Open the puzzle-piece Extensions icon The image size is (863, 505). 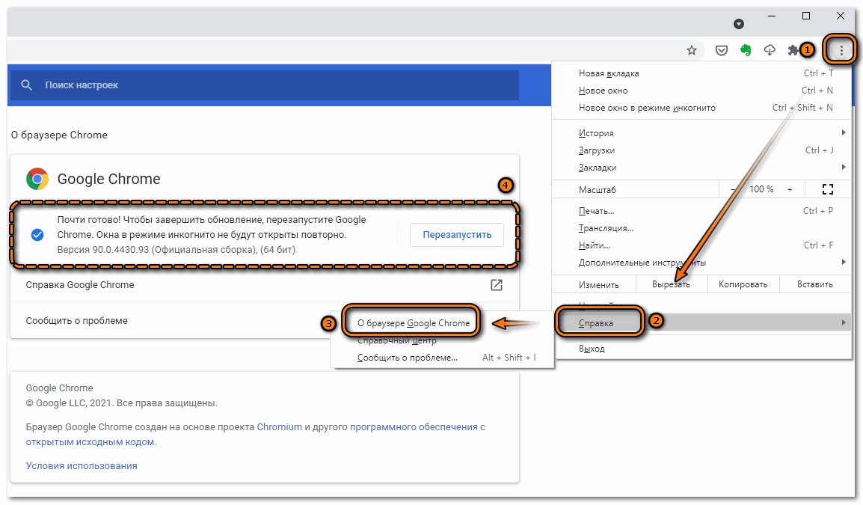point(793,51)
